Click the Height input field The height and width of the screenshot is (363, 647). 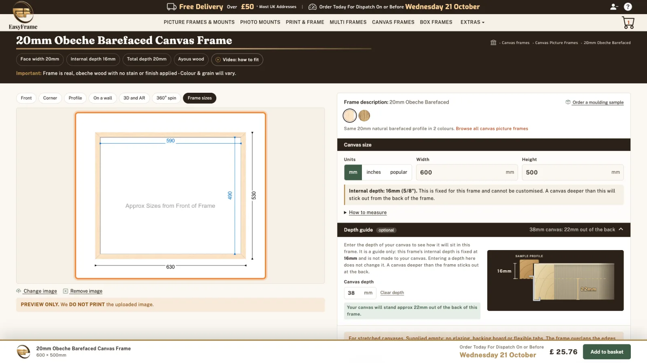[573, 172]
